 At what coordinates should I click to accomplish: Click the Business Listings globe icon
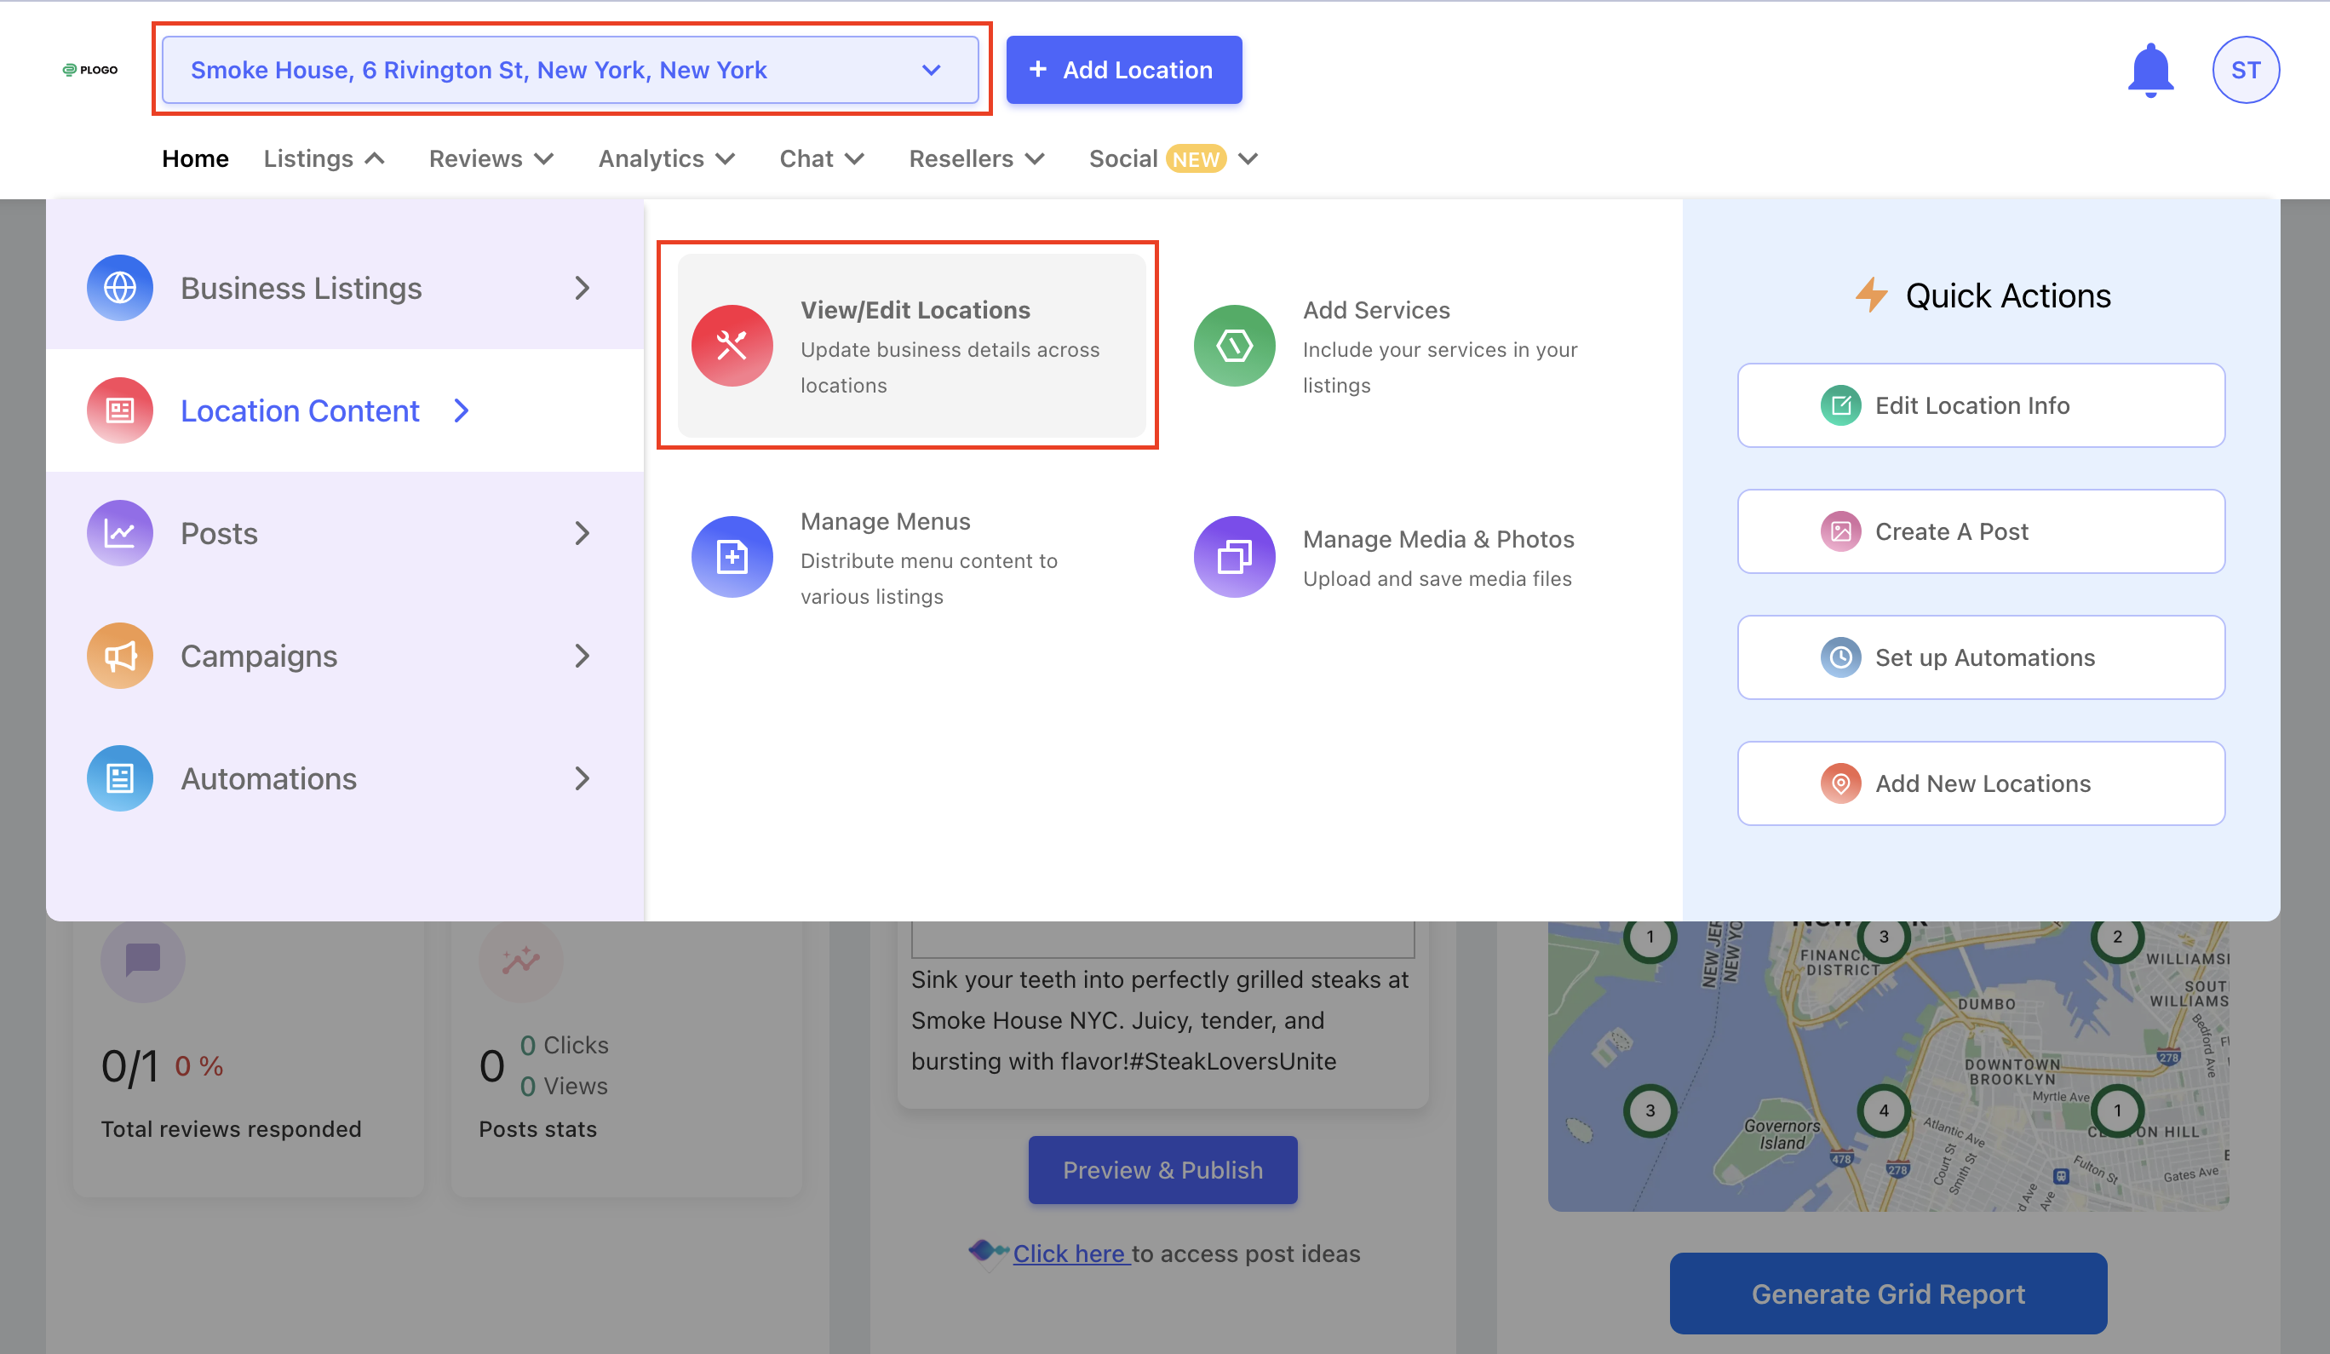coord(120,288)
